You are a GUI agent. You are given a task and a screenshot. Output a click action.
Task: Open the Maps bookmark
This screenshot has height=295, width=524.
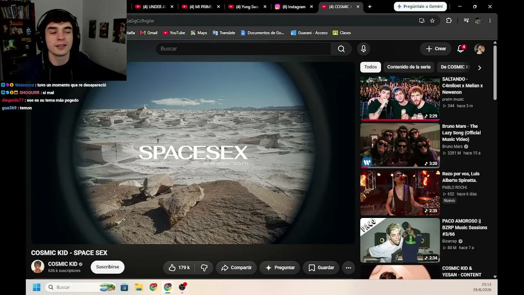click(199, 33)
